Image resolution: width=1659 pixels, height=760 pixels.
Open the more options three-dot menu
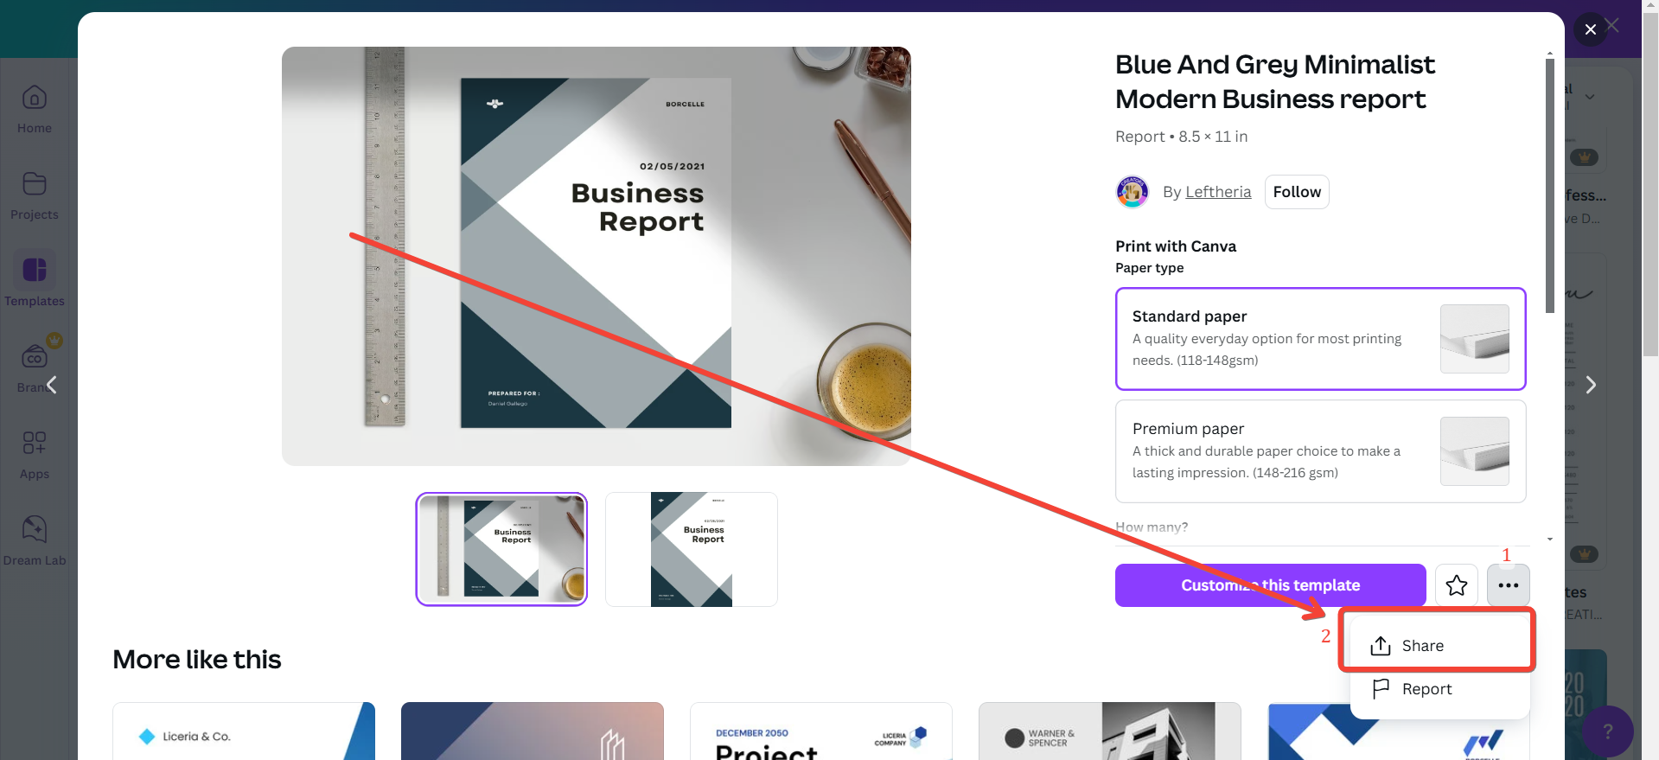tap(1509, 585)
